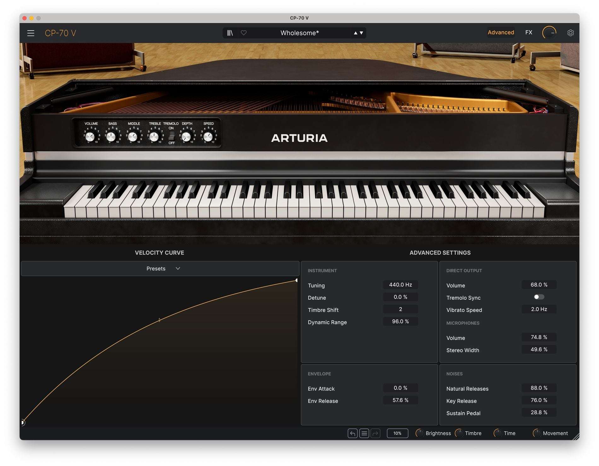Toggle the Tremolo Sync switch
The image size is (599, 466).
[x=539, y=297]
